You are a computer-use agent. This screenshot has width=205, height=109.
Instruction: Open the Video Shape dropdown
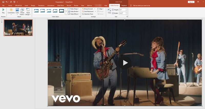(x=74, y=9)
